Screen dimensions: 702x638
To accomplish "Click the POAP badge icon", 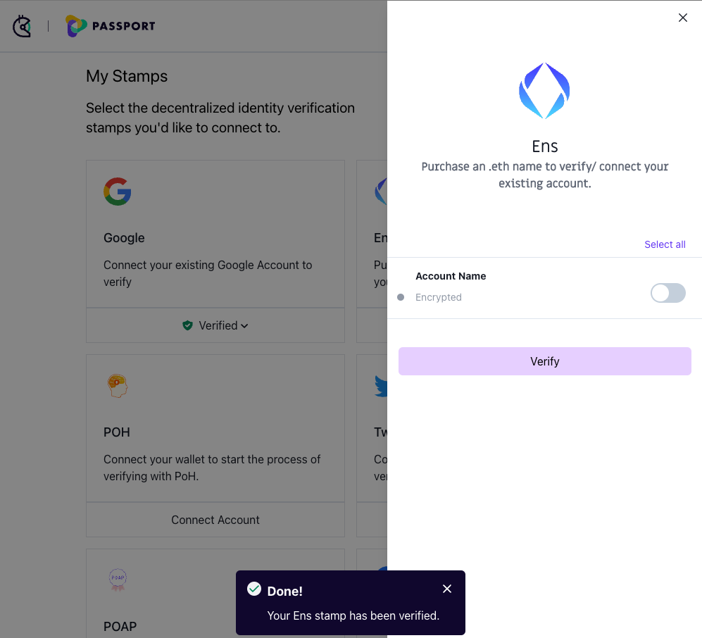I will click(x=118, y=580).
